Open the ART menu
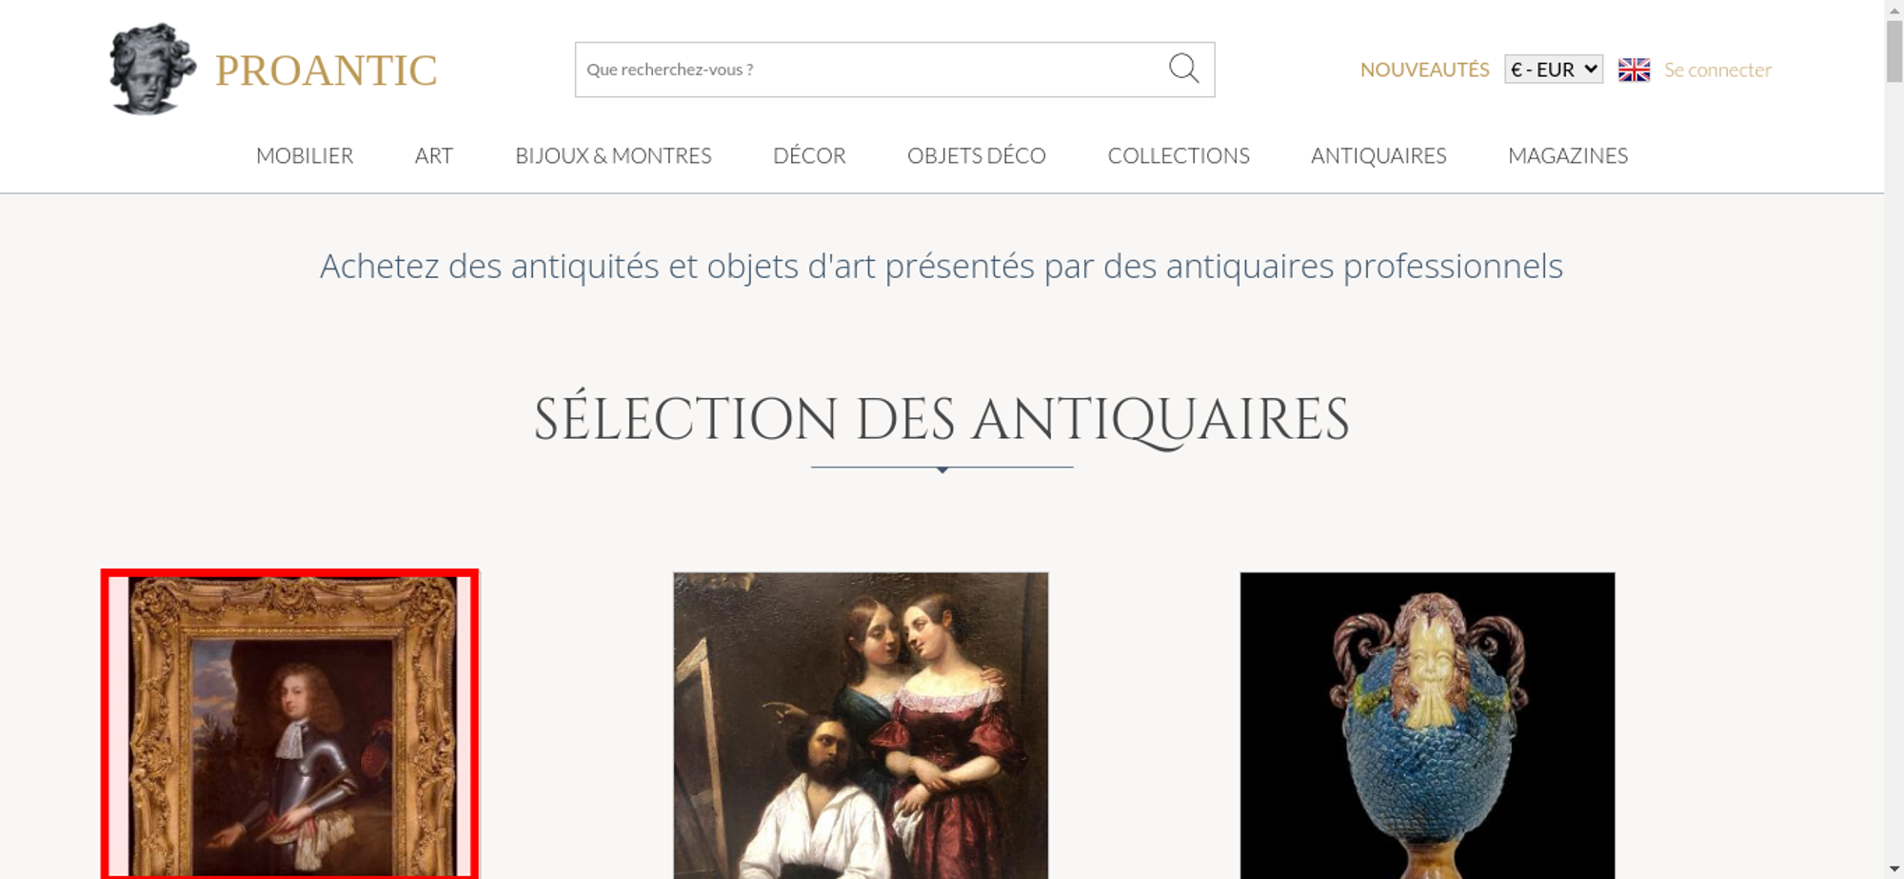This screenshot has height=879, width=1904. point(434,155)
